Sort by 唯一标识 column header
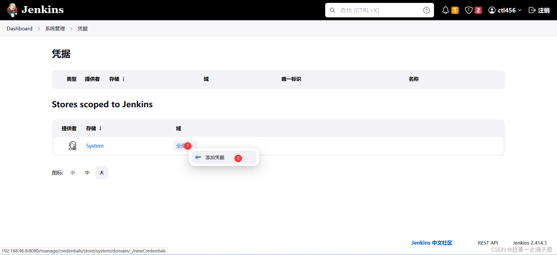The image size is (557, 255). (291, 79)
